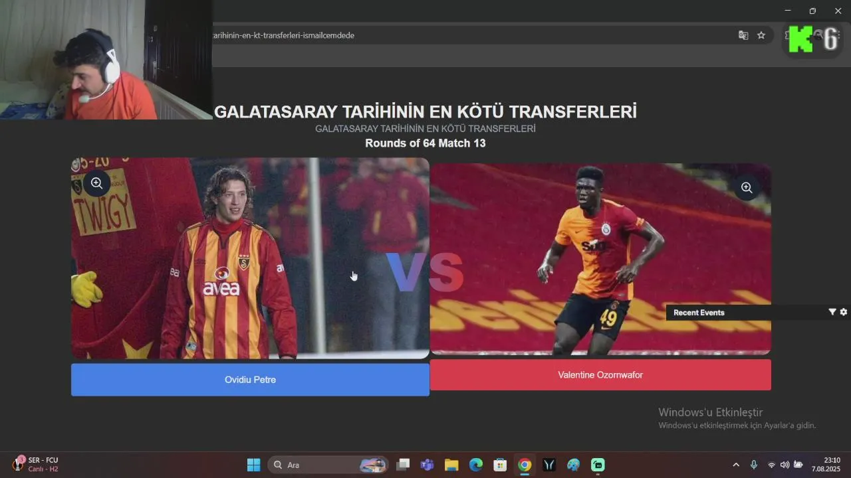
Task: Open the black Y-logo app on taskbar
Action: (549, 465)
